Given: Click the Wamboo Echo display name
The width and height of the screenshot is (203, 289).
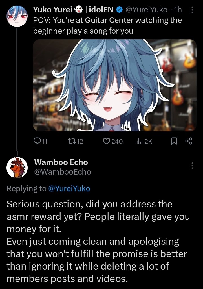Looking at the screenshot, I should pos(61,162).
